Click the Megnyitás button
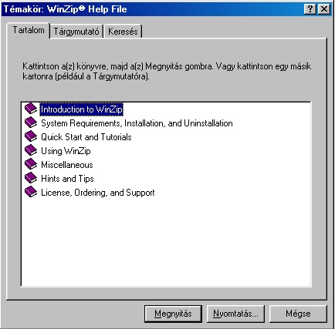Viewport: 335px width, 329px height. [173, 314]
